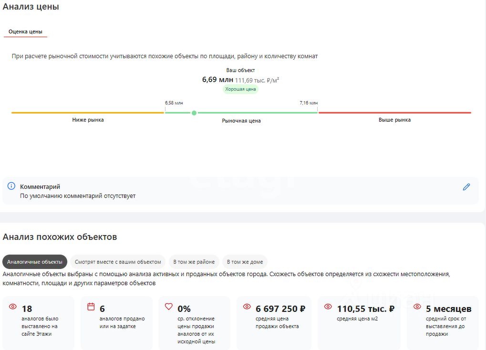Click the info icon beside Комментарий
The width and height of the screenshot is (486, 350).
(x=11, y=186)
